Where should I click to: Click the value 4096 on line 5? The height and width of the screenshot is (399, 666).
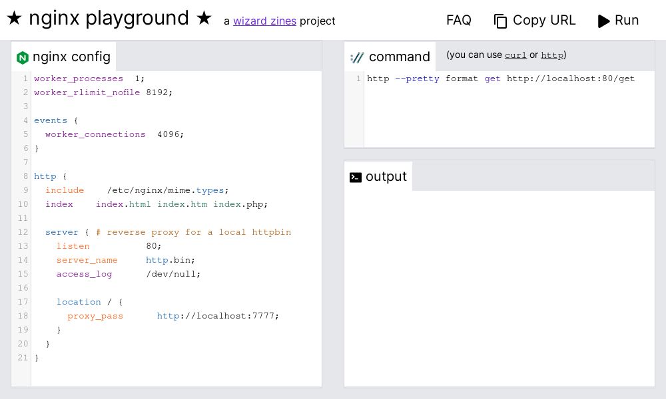tap(168, 134)
